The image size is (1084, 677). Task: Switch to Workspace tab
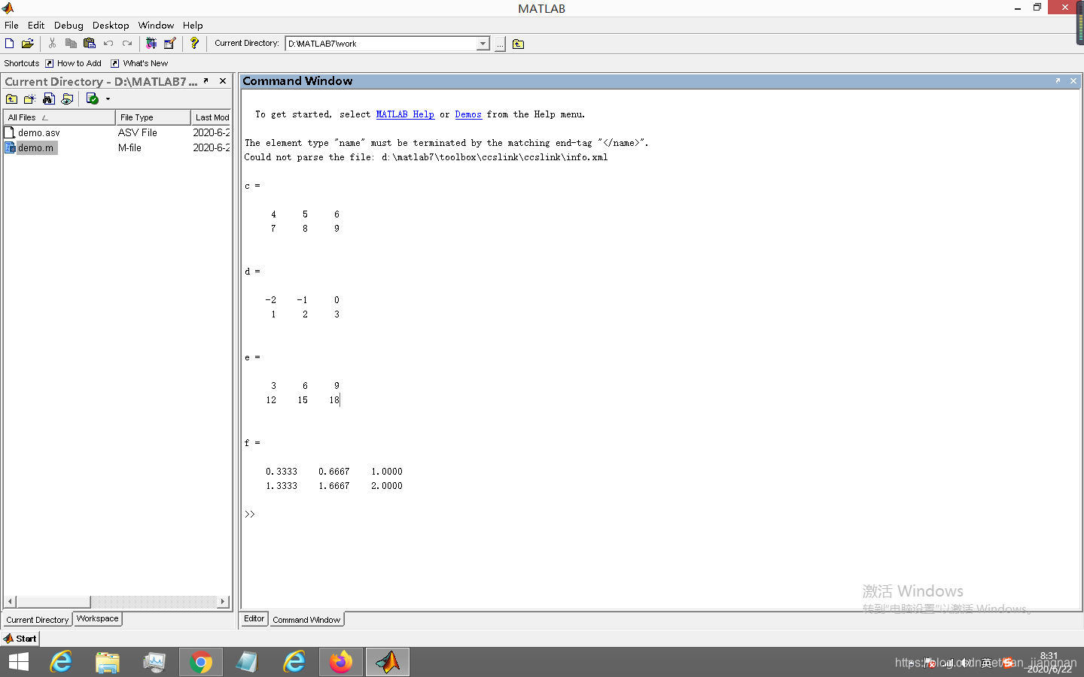98,618
